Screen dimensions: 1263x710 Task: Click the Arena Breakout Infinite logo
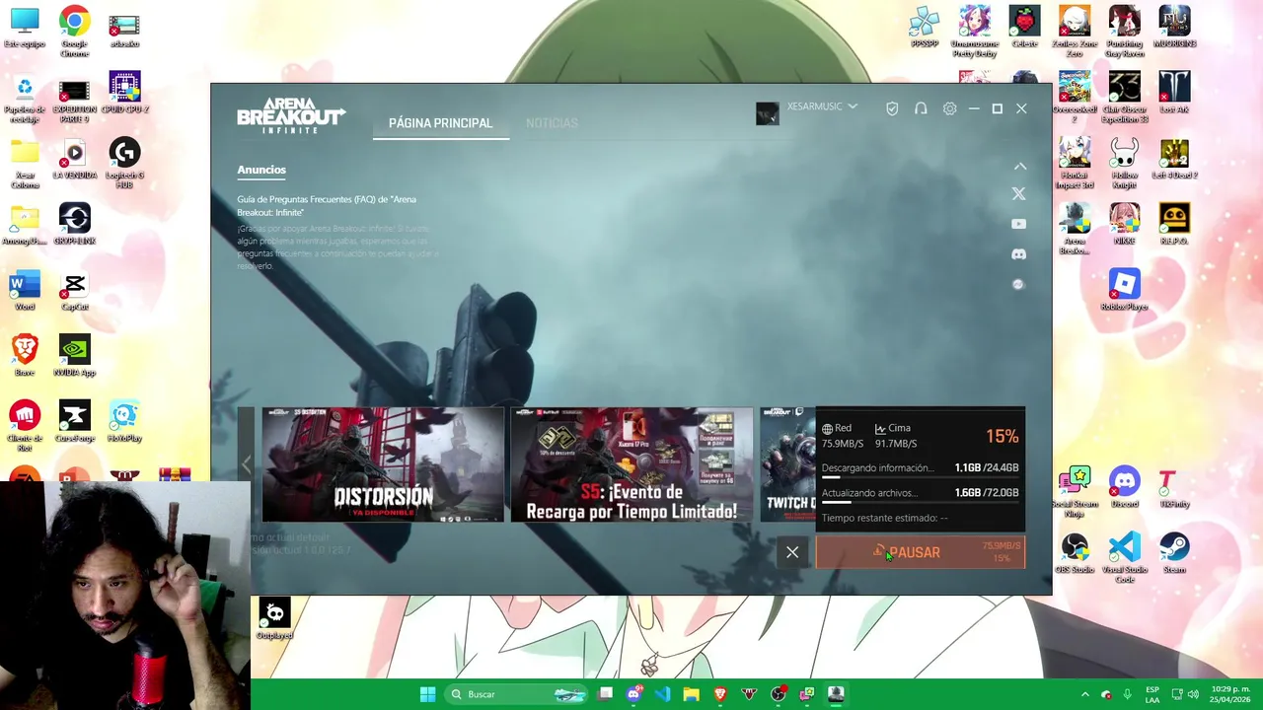pyautogui.click(x=291, y=115)
